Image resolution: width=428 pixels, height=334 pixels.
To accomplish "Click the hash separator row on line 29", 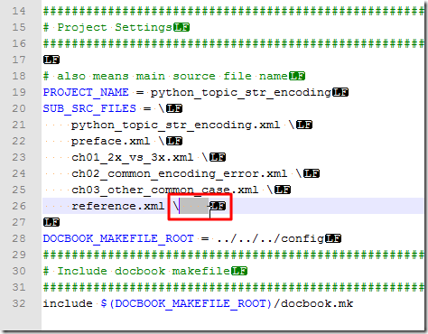I will tap(234, 255).
